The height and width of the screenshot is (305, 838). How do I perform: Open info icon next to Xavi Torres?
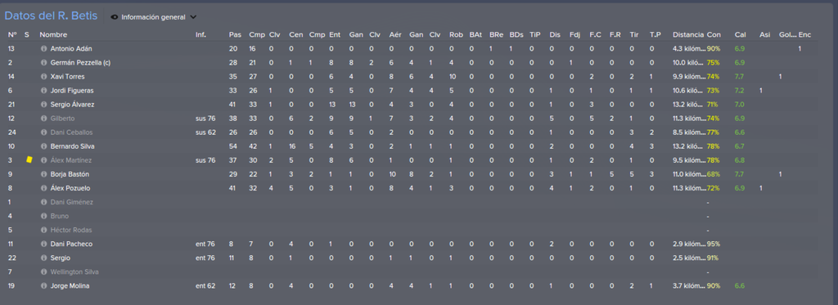coord(44,76)
